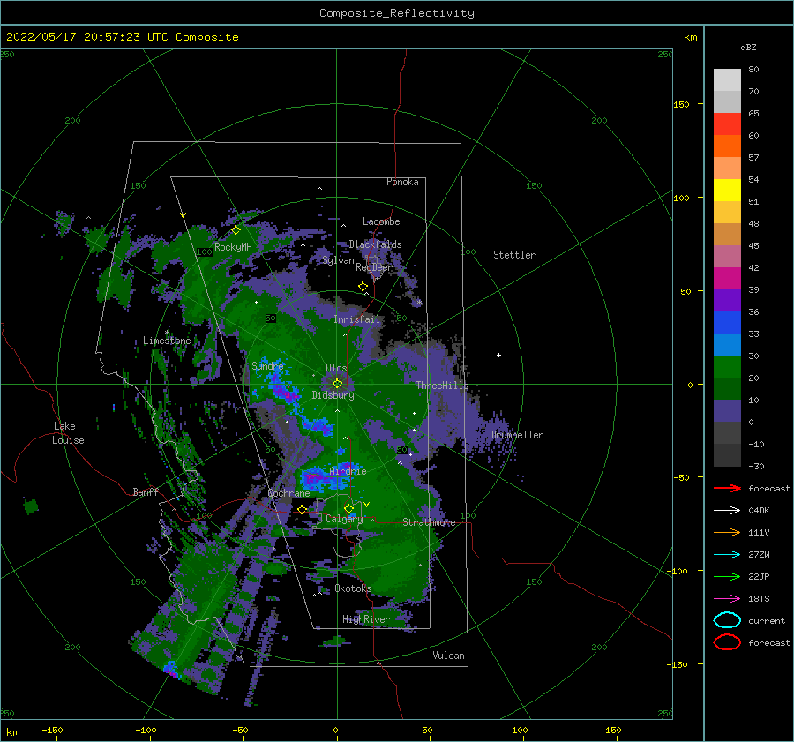
Task: Click the RockyMH label
Action: [234, 247]
